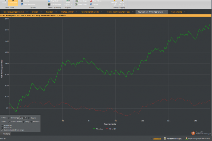Enable the Rakeback checkbox
Viewport: 212px width, 141px height.
pos(2,125)
